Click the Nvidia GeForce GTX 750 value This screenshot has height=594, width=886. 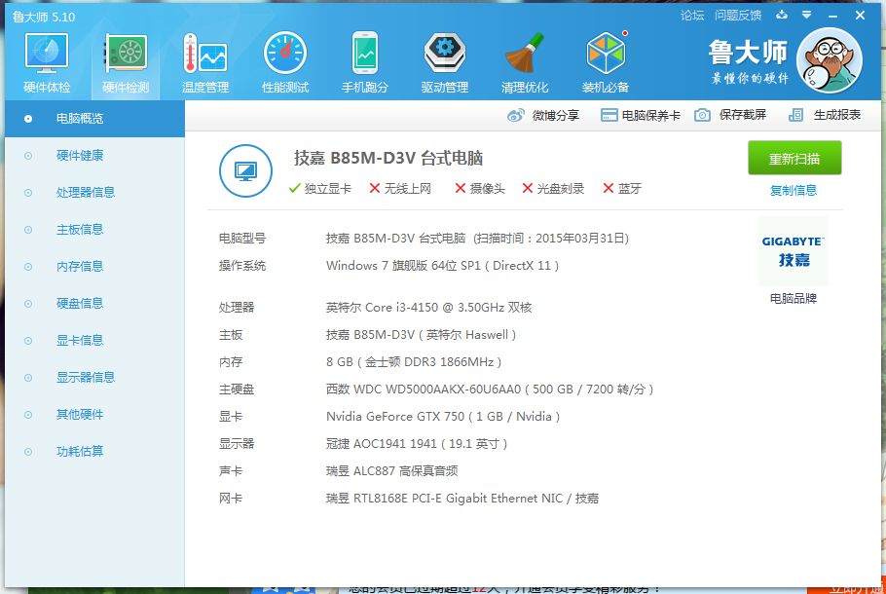point(443,417)
